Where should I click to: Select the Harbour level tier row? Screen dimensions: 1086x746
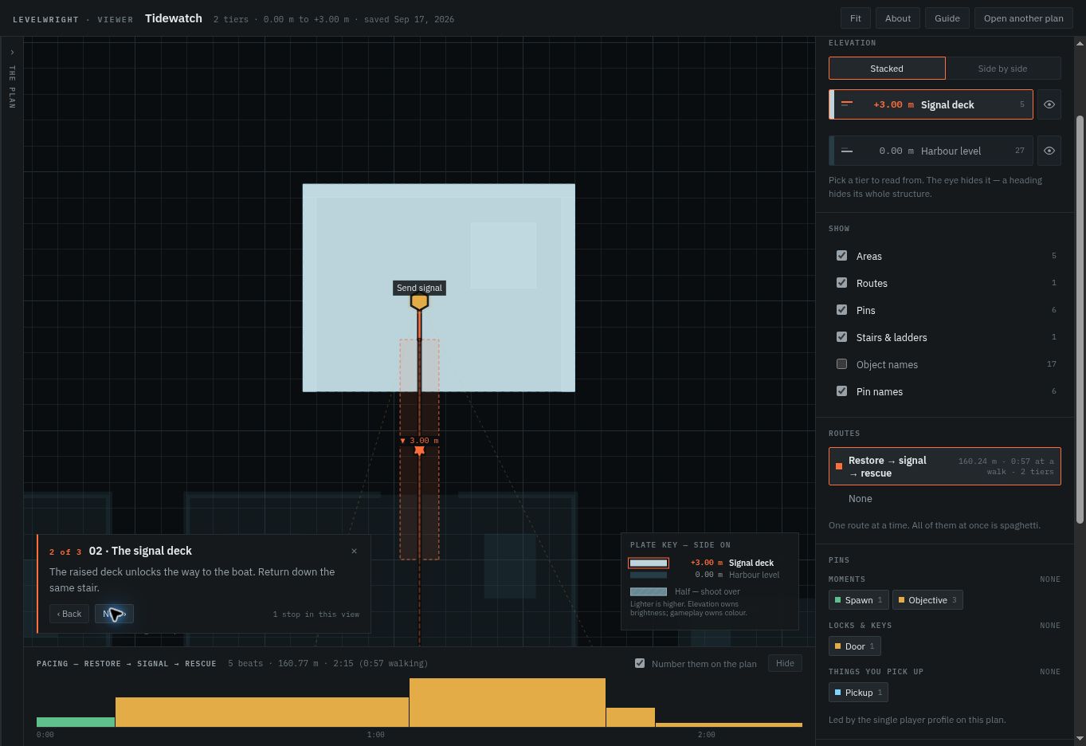(931, 151)
